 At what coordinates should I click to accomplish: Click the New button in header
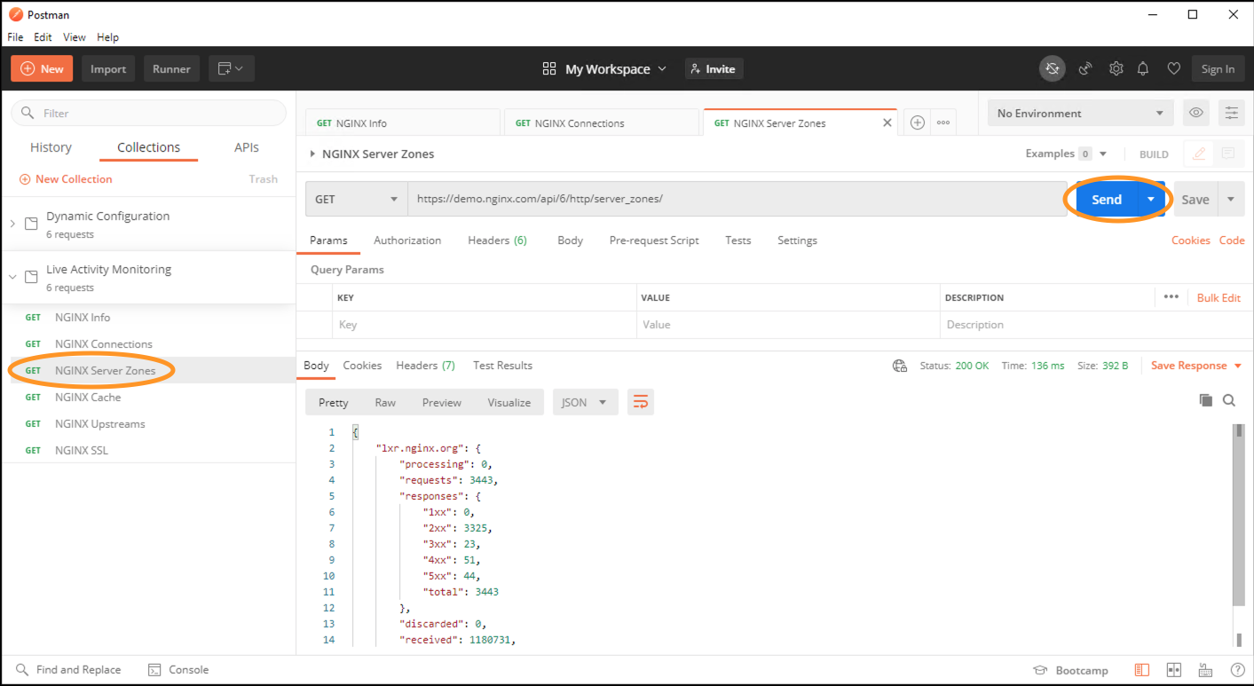pos(42,68)
